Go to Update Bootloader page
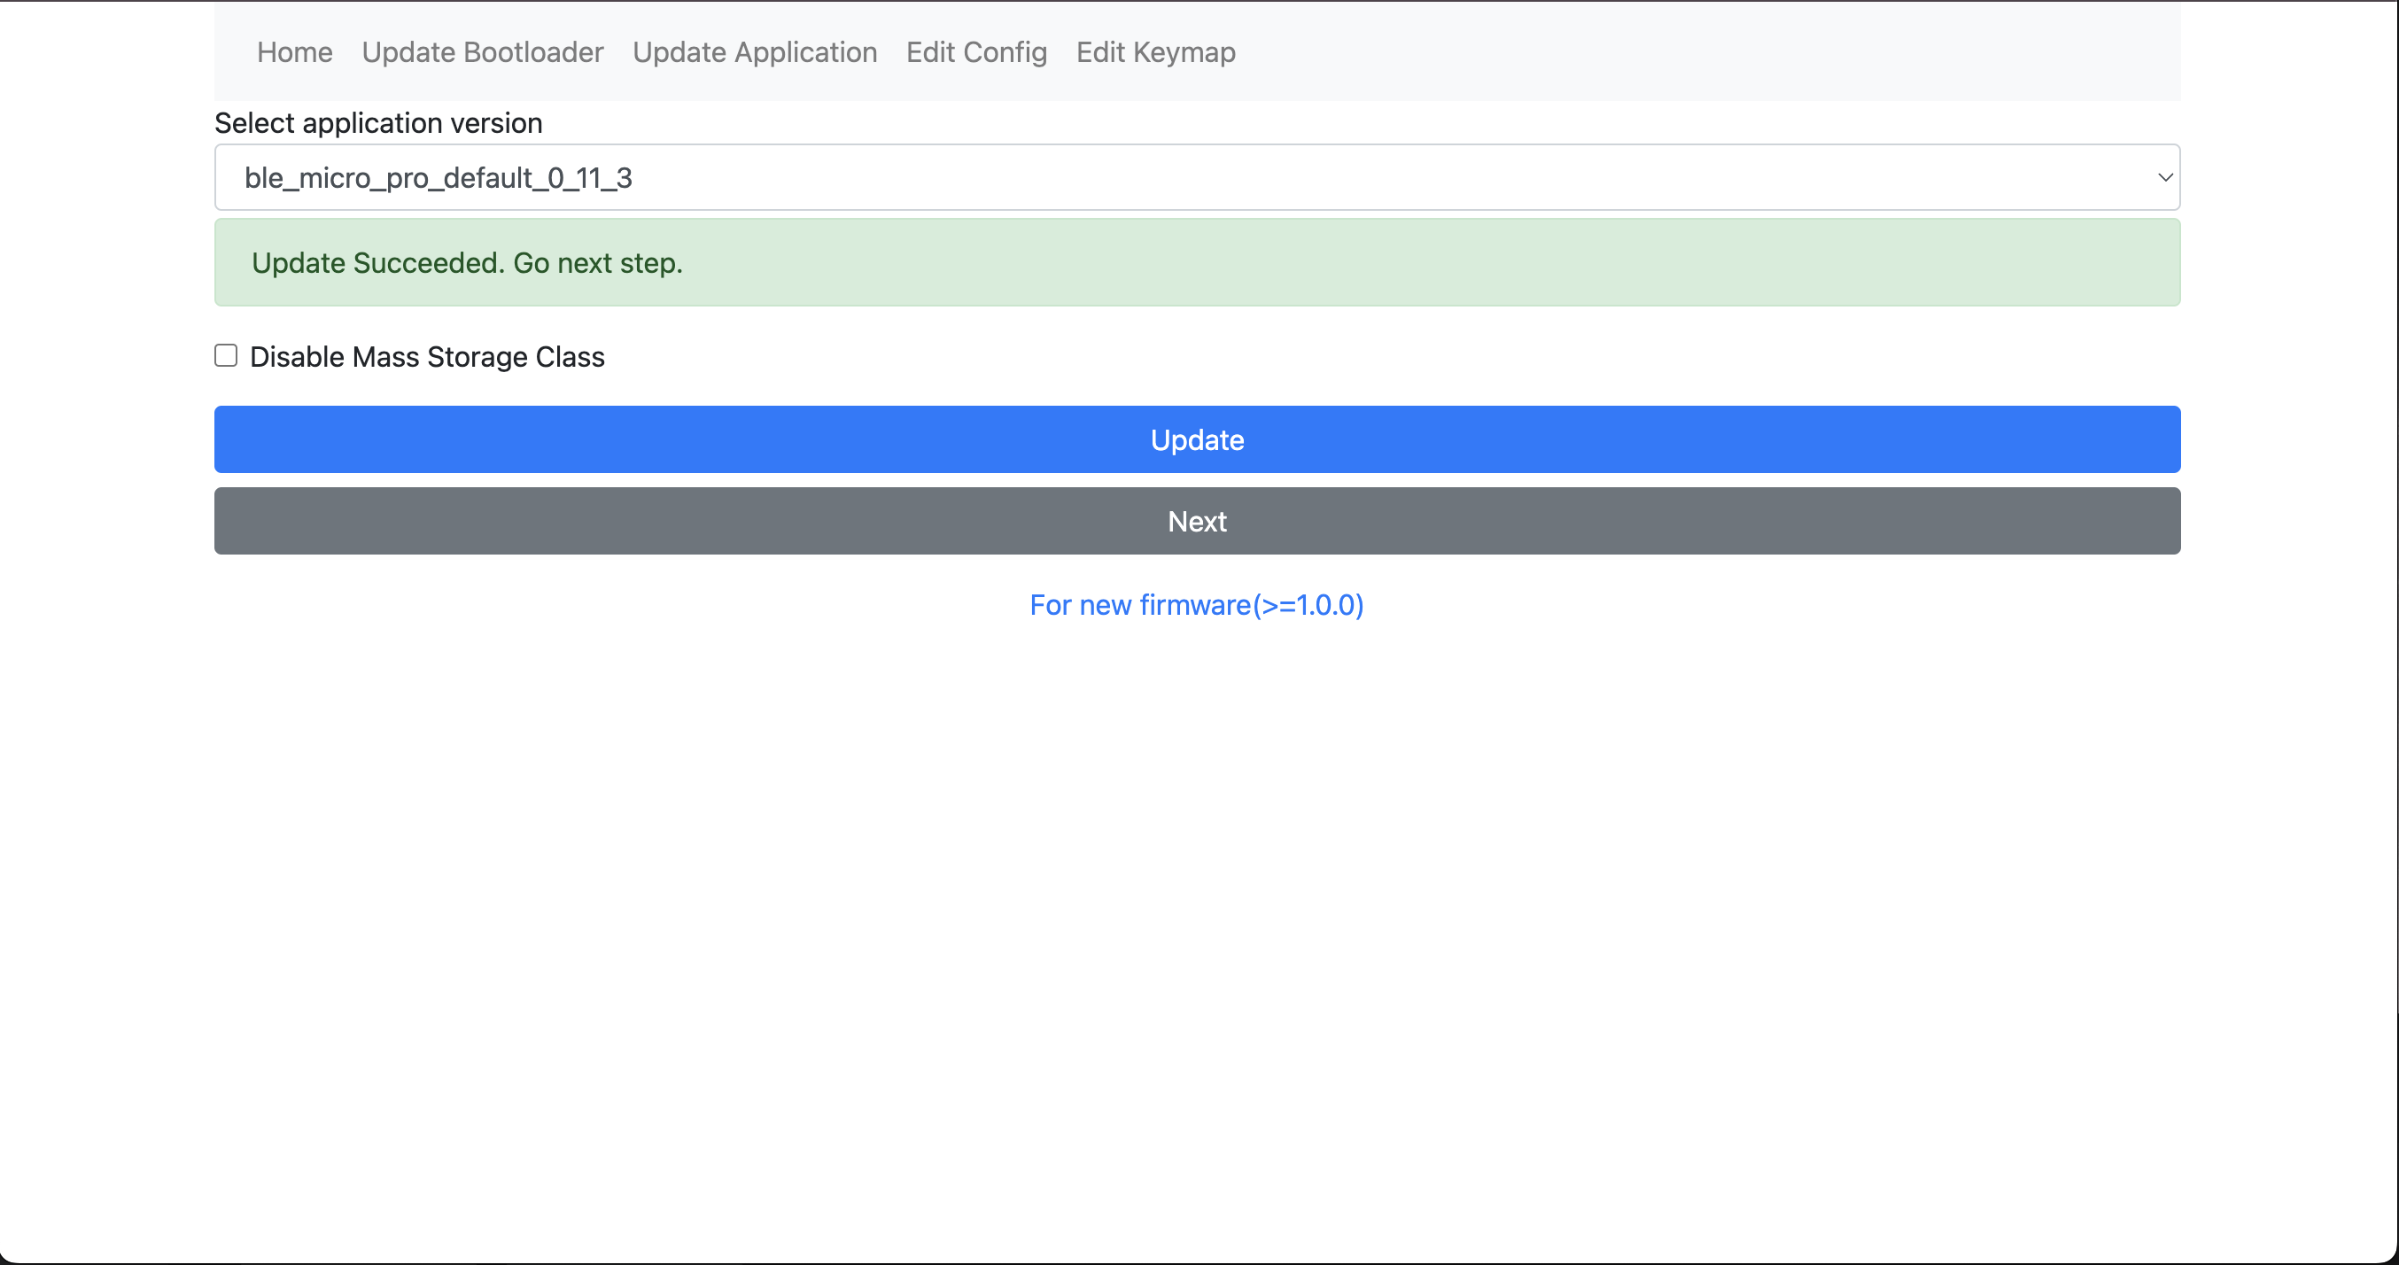 coord(481,52)
